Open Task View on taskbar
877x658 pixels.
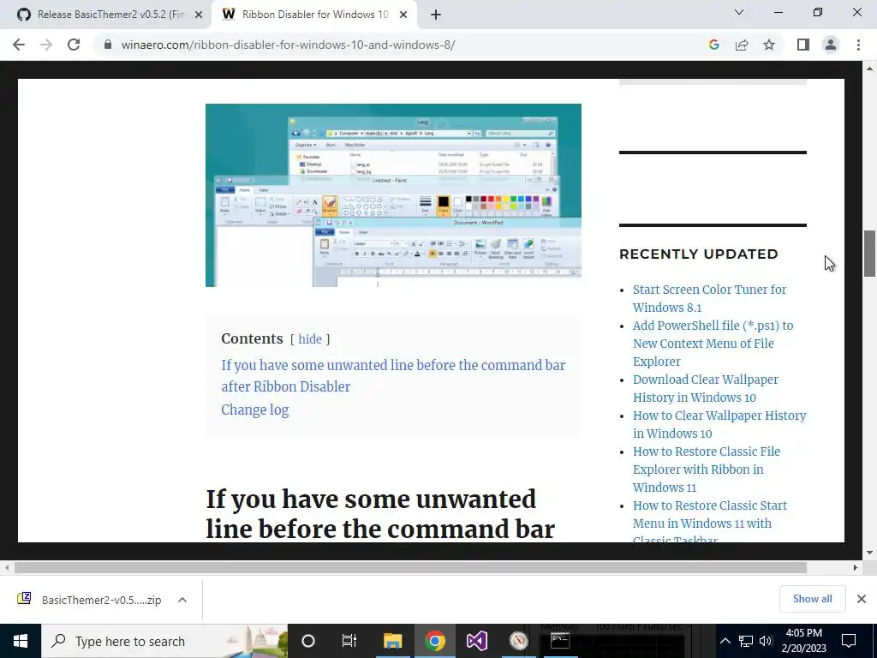click(x=349, y=641)
